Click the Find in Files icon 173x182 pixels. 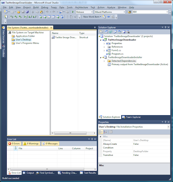click(130, 12)
